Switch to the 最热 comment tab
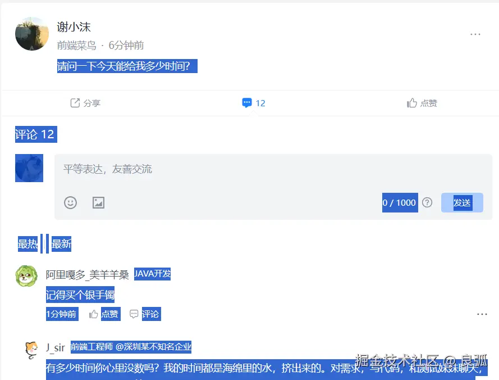The image size is (499, 380). pos(26,244)
